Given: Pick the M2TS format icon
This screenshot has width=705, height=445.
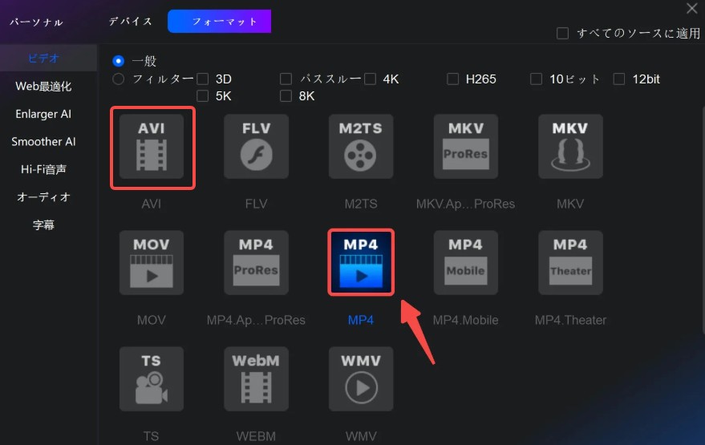Looking at the screenshot, I should (x=361, y=147).
